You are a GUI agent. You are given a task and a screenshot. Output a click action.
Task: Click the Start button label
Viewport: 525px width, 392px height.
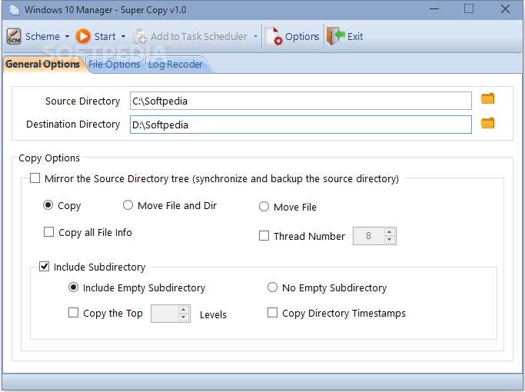click(105, 36)
